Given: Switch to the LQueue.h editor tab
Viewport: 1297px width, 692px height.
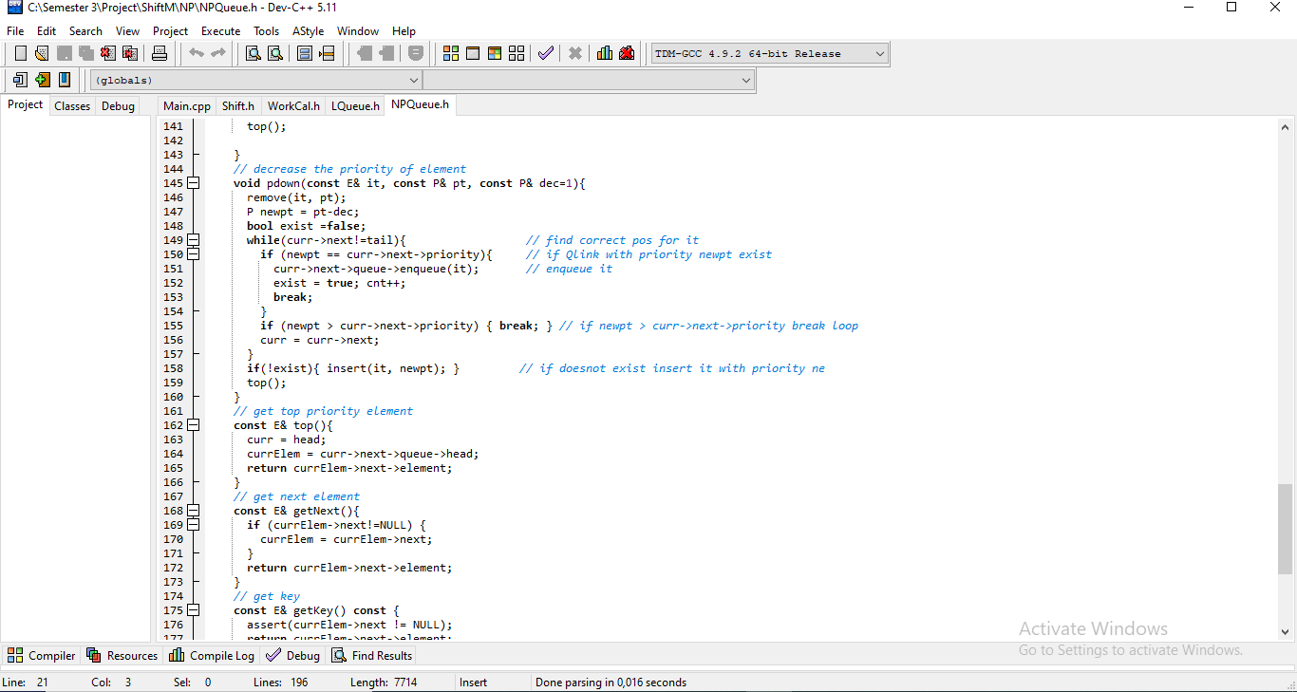Looking at the screenshot, I should point(355,106).
